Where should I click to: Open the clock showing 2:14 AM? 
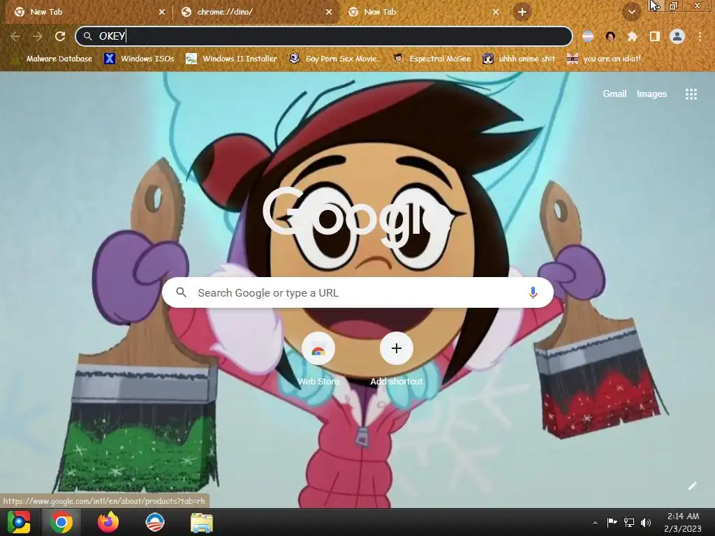683,522
